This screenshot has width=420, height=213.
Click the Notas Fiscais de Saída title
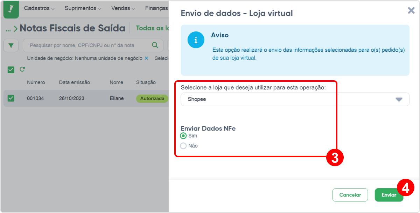point(72,28)
